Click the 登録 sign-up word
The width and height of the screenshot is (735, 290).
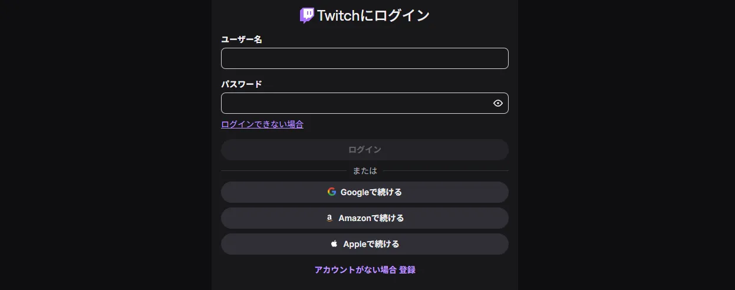[407, 270]
